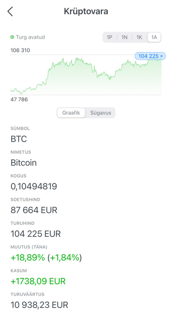
Task: Tap the green market open status dot
Action: (x=12, y=37)
